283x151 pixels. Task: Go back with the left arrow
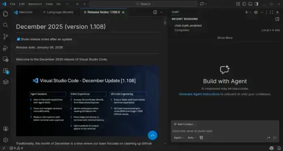(78, 4)
